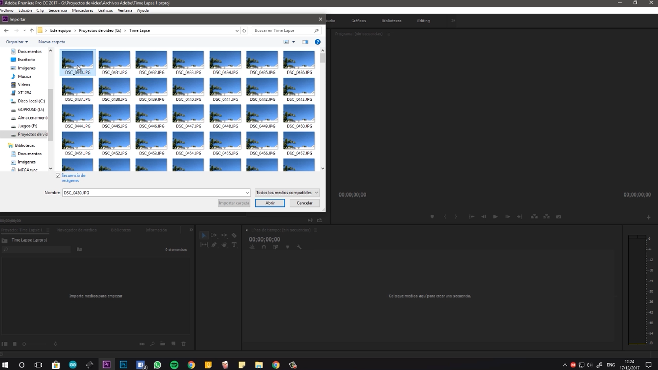Select the Track Select Forward tool
The width and height of the screenshot is (658, 370).
pyautogui.click(x=214, y=235)
